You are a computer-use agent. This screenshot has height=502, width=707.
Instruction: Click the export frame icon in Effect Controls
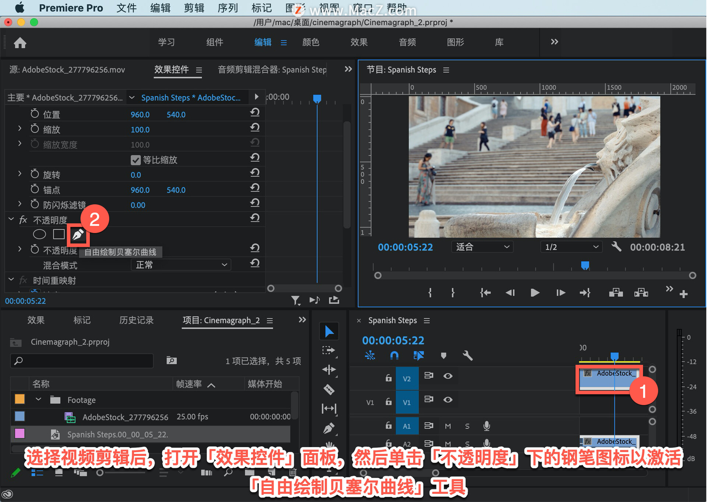click(x=334, y=300)
